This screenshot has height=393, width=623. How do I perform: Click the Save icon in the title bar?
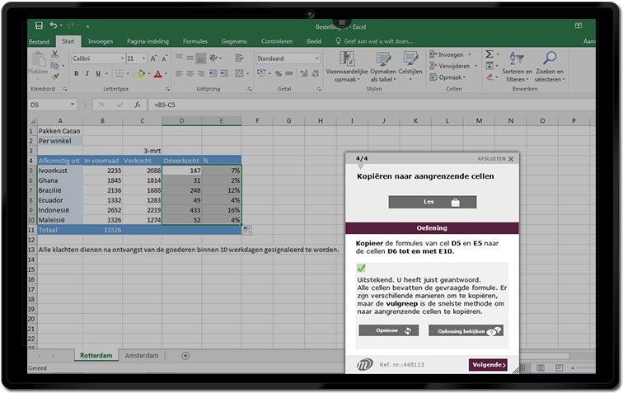pos(38,26)
